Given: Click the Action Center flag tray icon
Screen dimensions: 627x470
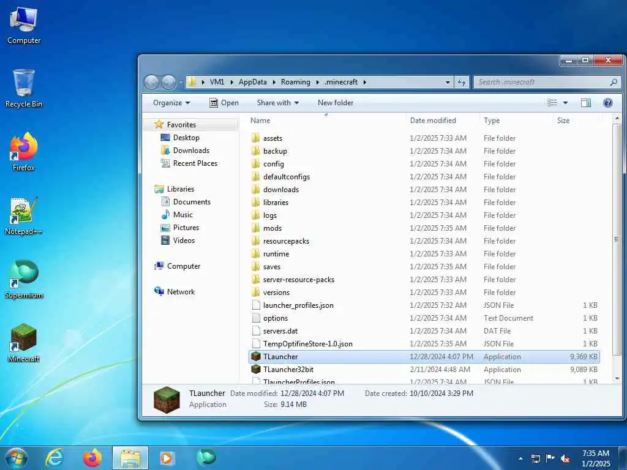Looking at the screenshot, I should pyautogui.click(x=550, y=458).
